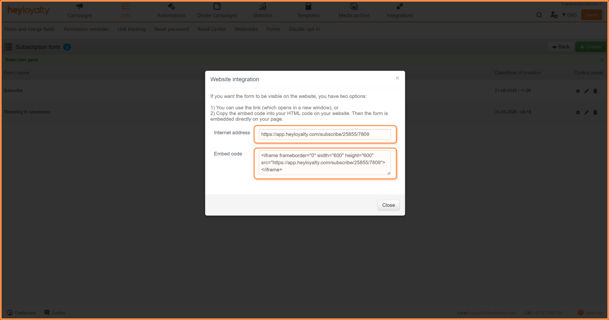Click the Back button
This screenshot has width=609, height=320.
coord(561,47)
